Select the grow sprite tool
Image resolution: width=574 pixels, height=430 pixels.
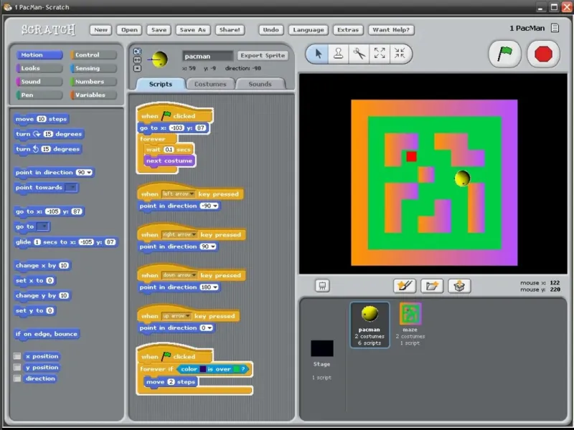tap(380, 54)
